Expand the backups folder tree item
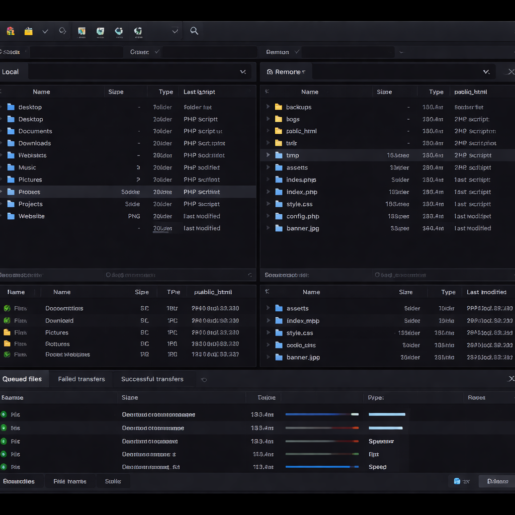This screenshot has width=515, height=515. point(267,107)
